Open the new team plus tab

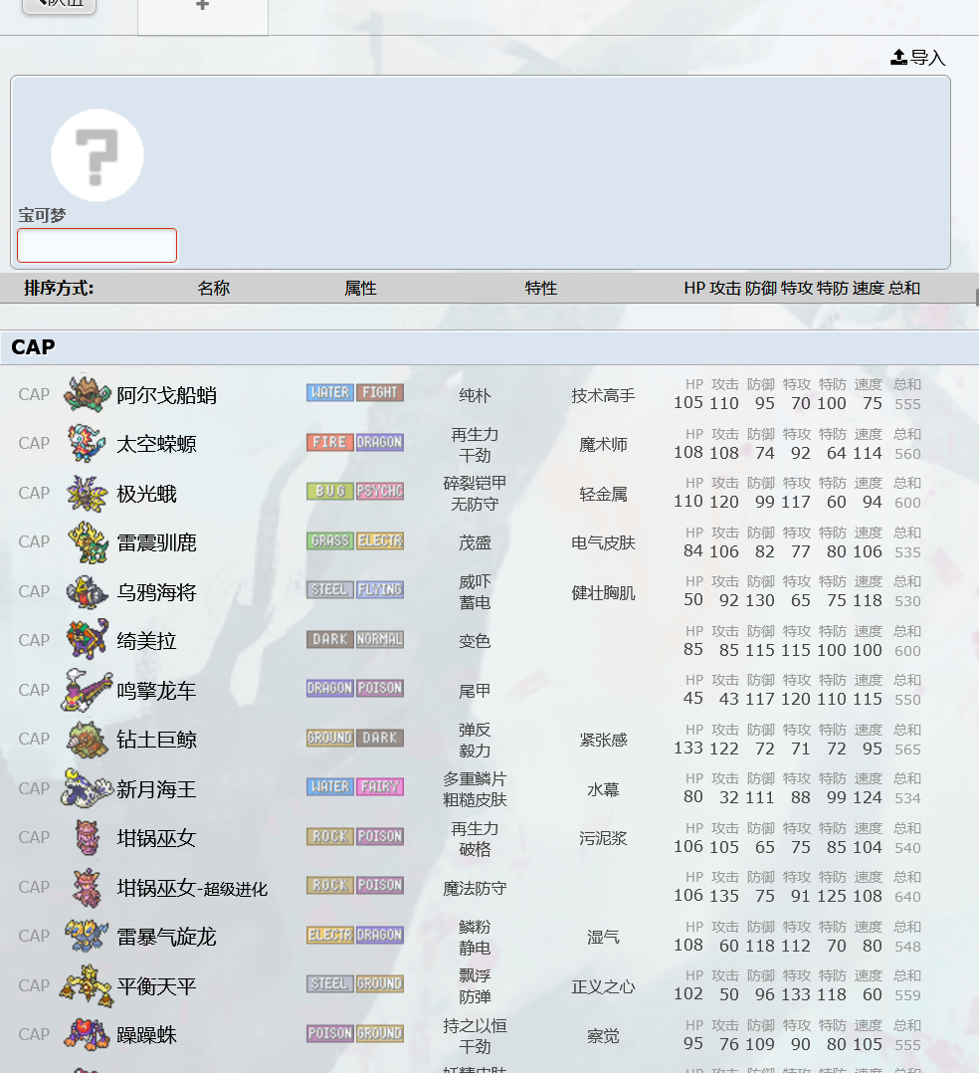tap(202, 8)
